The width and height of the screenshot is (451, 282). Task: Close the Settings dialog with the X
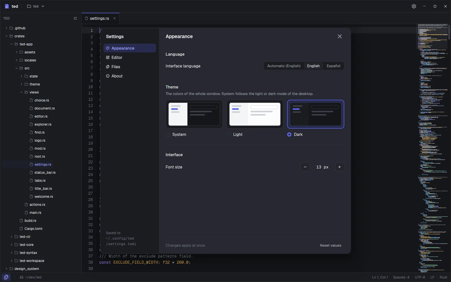tap(340, 36)
